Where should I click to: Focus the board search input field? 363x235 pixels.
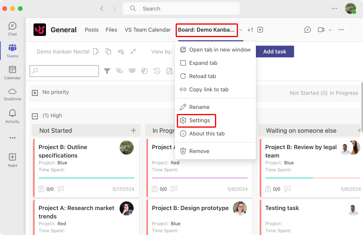pos(64,71)
